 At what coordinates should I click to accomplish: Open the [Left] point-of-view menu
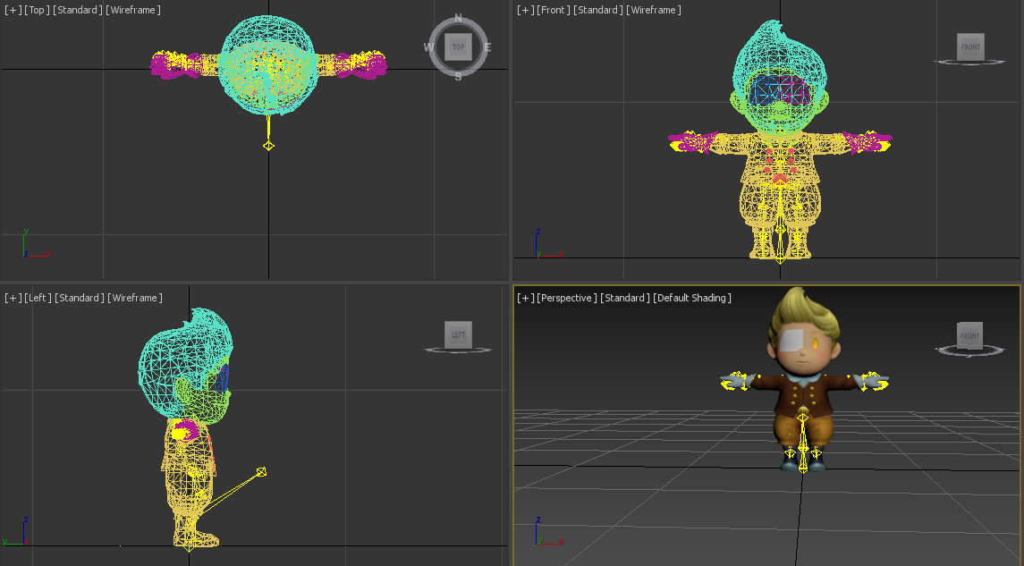[37, 297]
